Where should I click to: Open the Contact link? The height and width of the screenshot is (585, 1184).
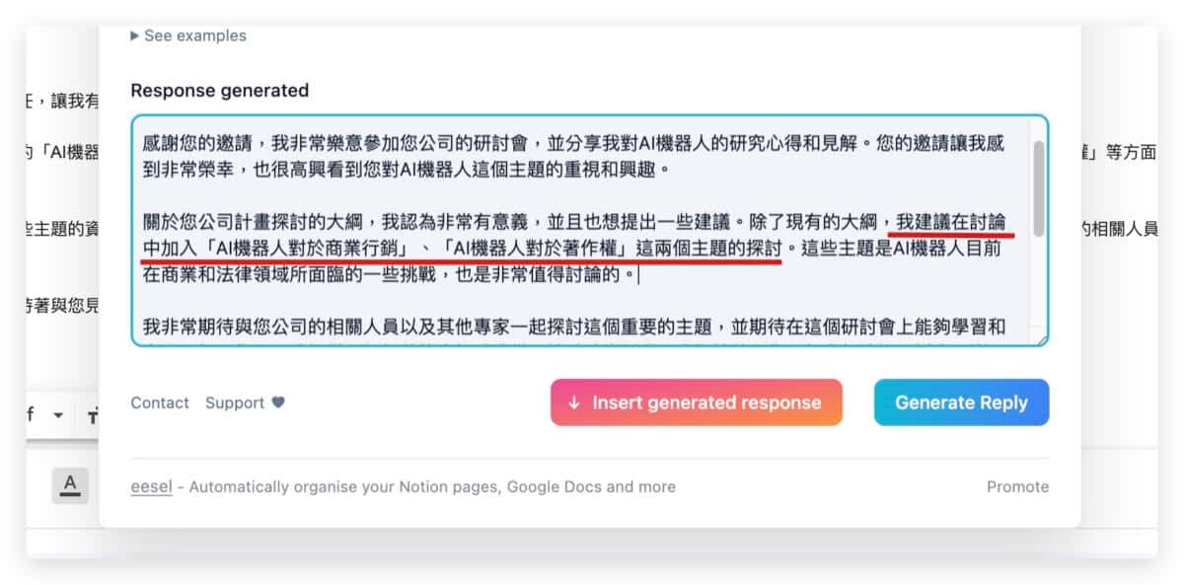tap(160, 402)
